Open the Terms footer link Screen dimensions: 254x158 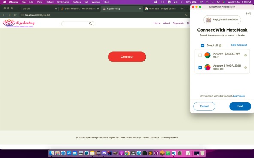point(145,138)
